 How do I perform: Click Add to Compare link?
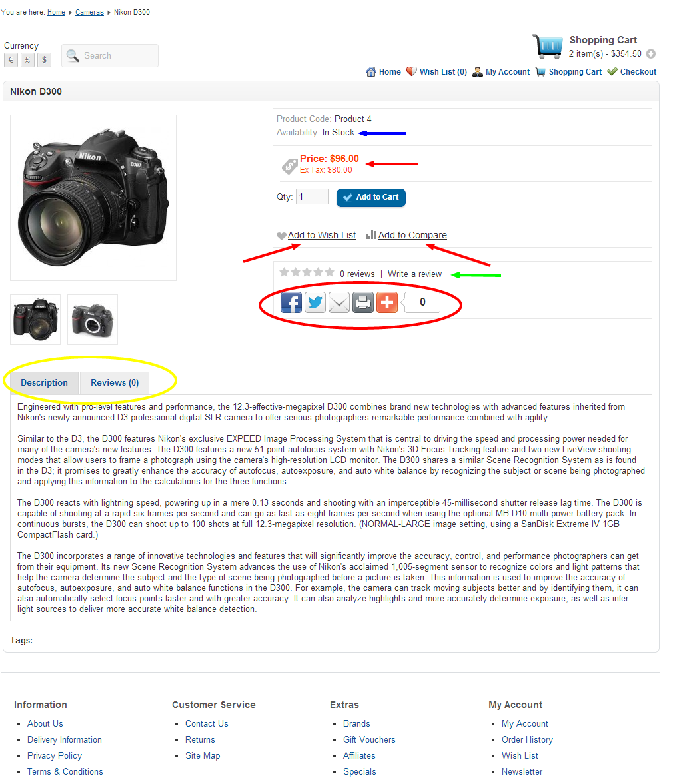click(x=412, y=235)
